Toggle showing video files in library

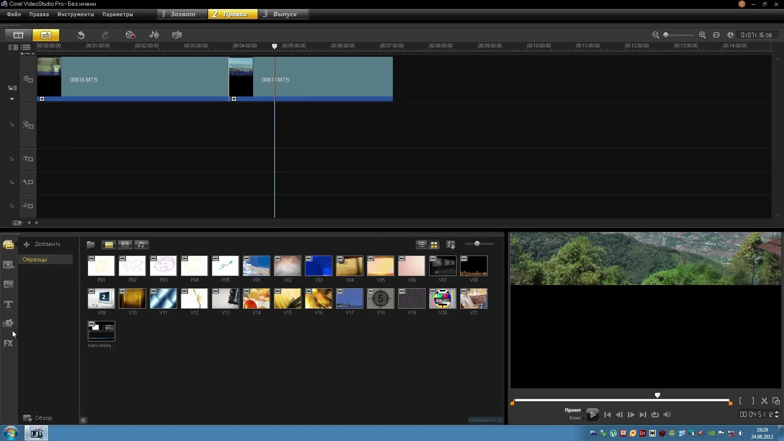click(109, 245)
